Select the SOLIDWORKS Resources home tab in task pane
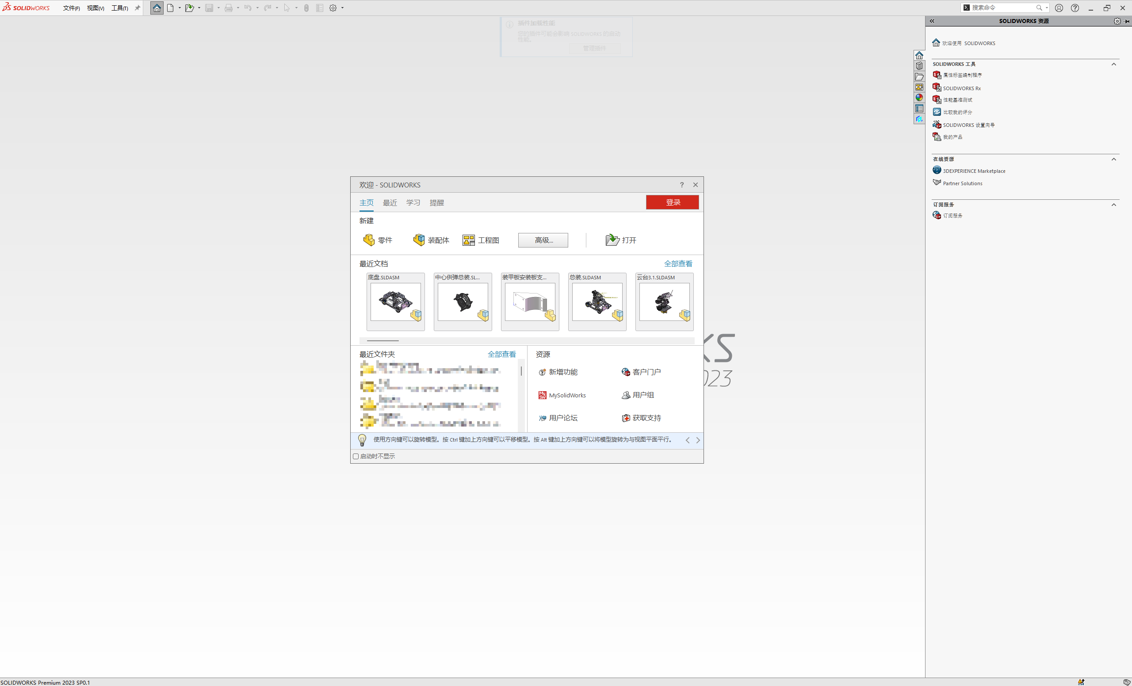 (x=919, y=55)
